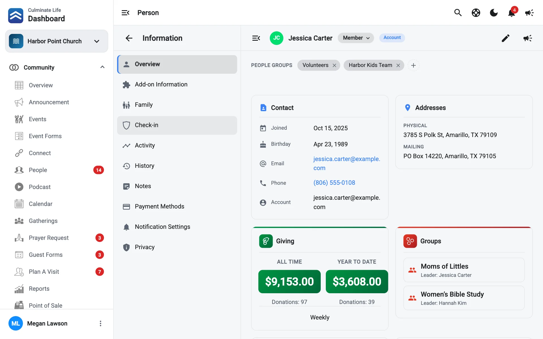This screenshot has height=339, width=543.
Task: Collapse main sidebar via menu icon next to Person
Action: [125, 13]
